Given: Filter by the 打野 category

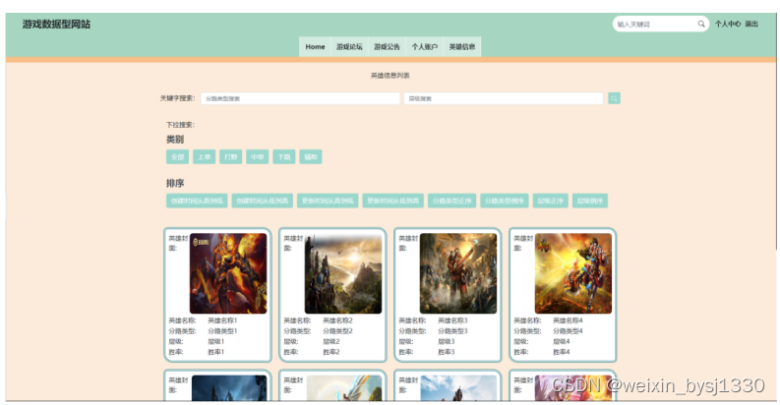Looking at the screenshot, I should [x=231, y=157].
